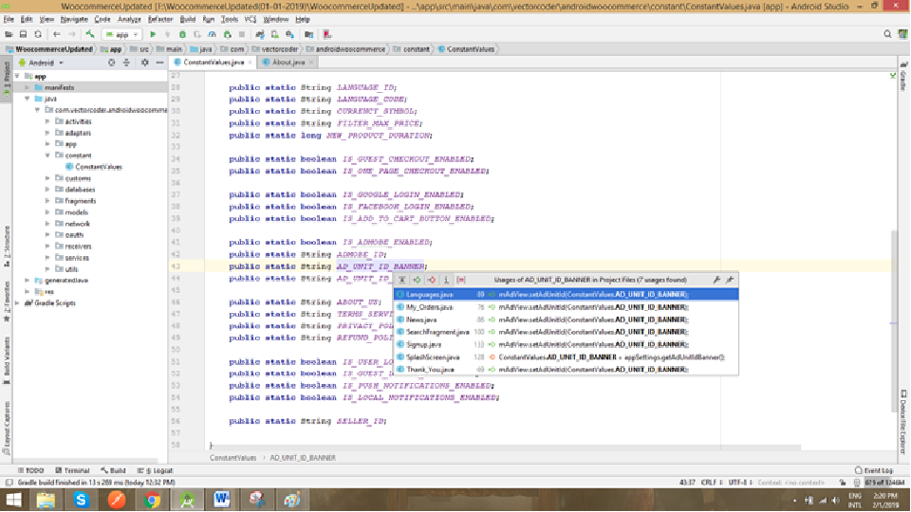Open the Build menu

click(x=188, y=19)
